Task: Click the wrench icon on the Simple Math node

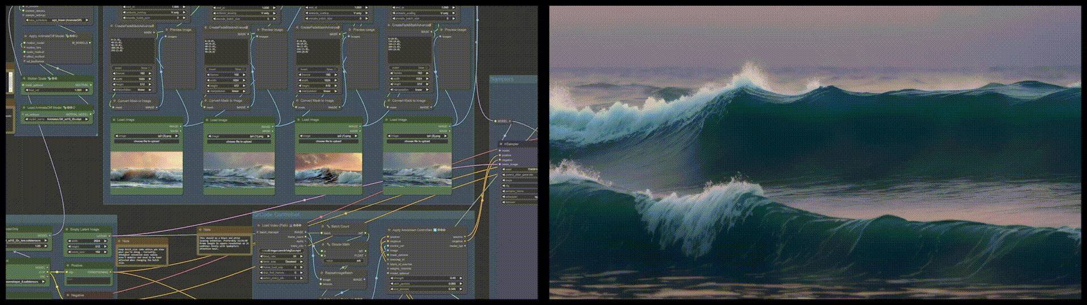Action: [x=328, y=245]
